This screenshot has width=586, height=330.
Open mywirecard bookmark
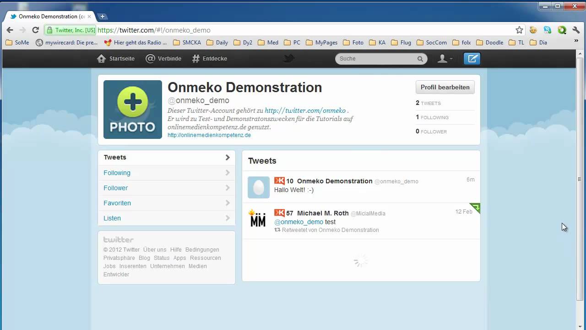pyautogui.click(x=67, y=43)
